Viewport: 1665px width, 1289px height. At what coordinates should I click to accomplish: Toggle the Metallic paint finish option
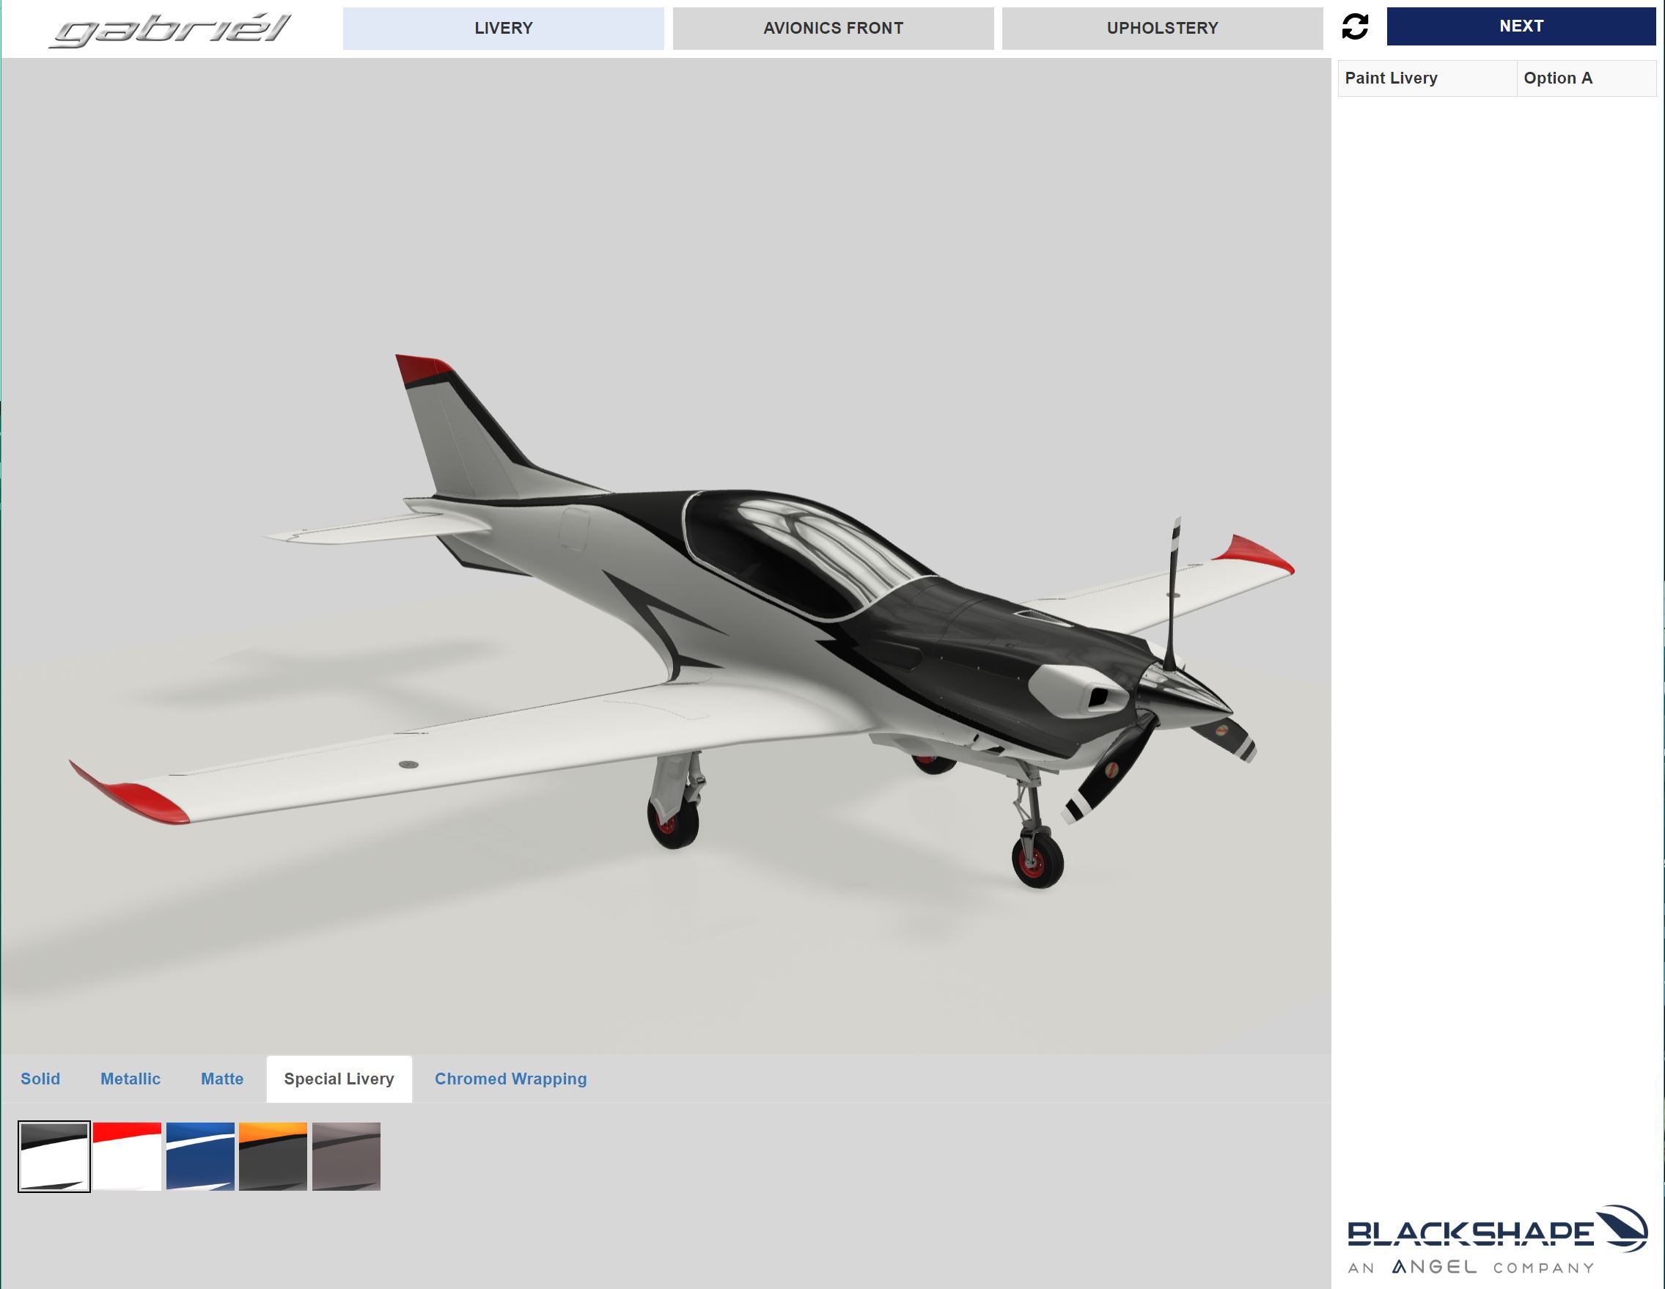click(x=130, y=1079)
